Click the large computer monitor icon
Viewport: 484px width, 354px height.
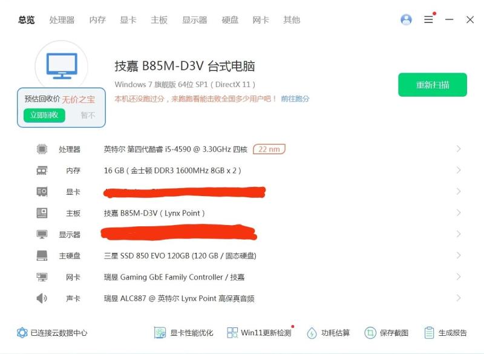coord(62,66)
